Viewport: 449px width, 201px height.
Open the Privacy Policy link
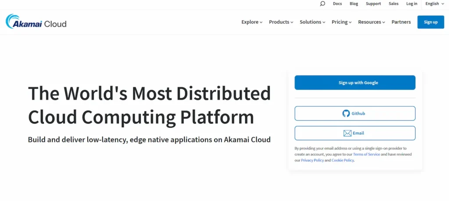tap(312, 160)
